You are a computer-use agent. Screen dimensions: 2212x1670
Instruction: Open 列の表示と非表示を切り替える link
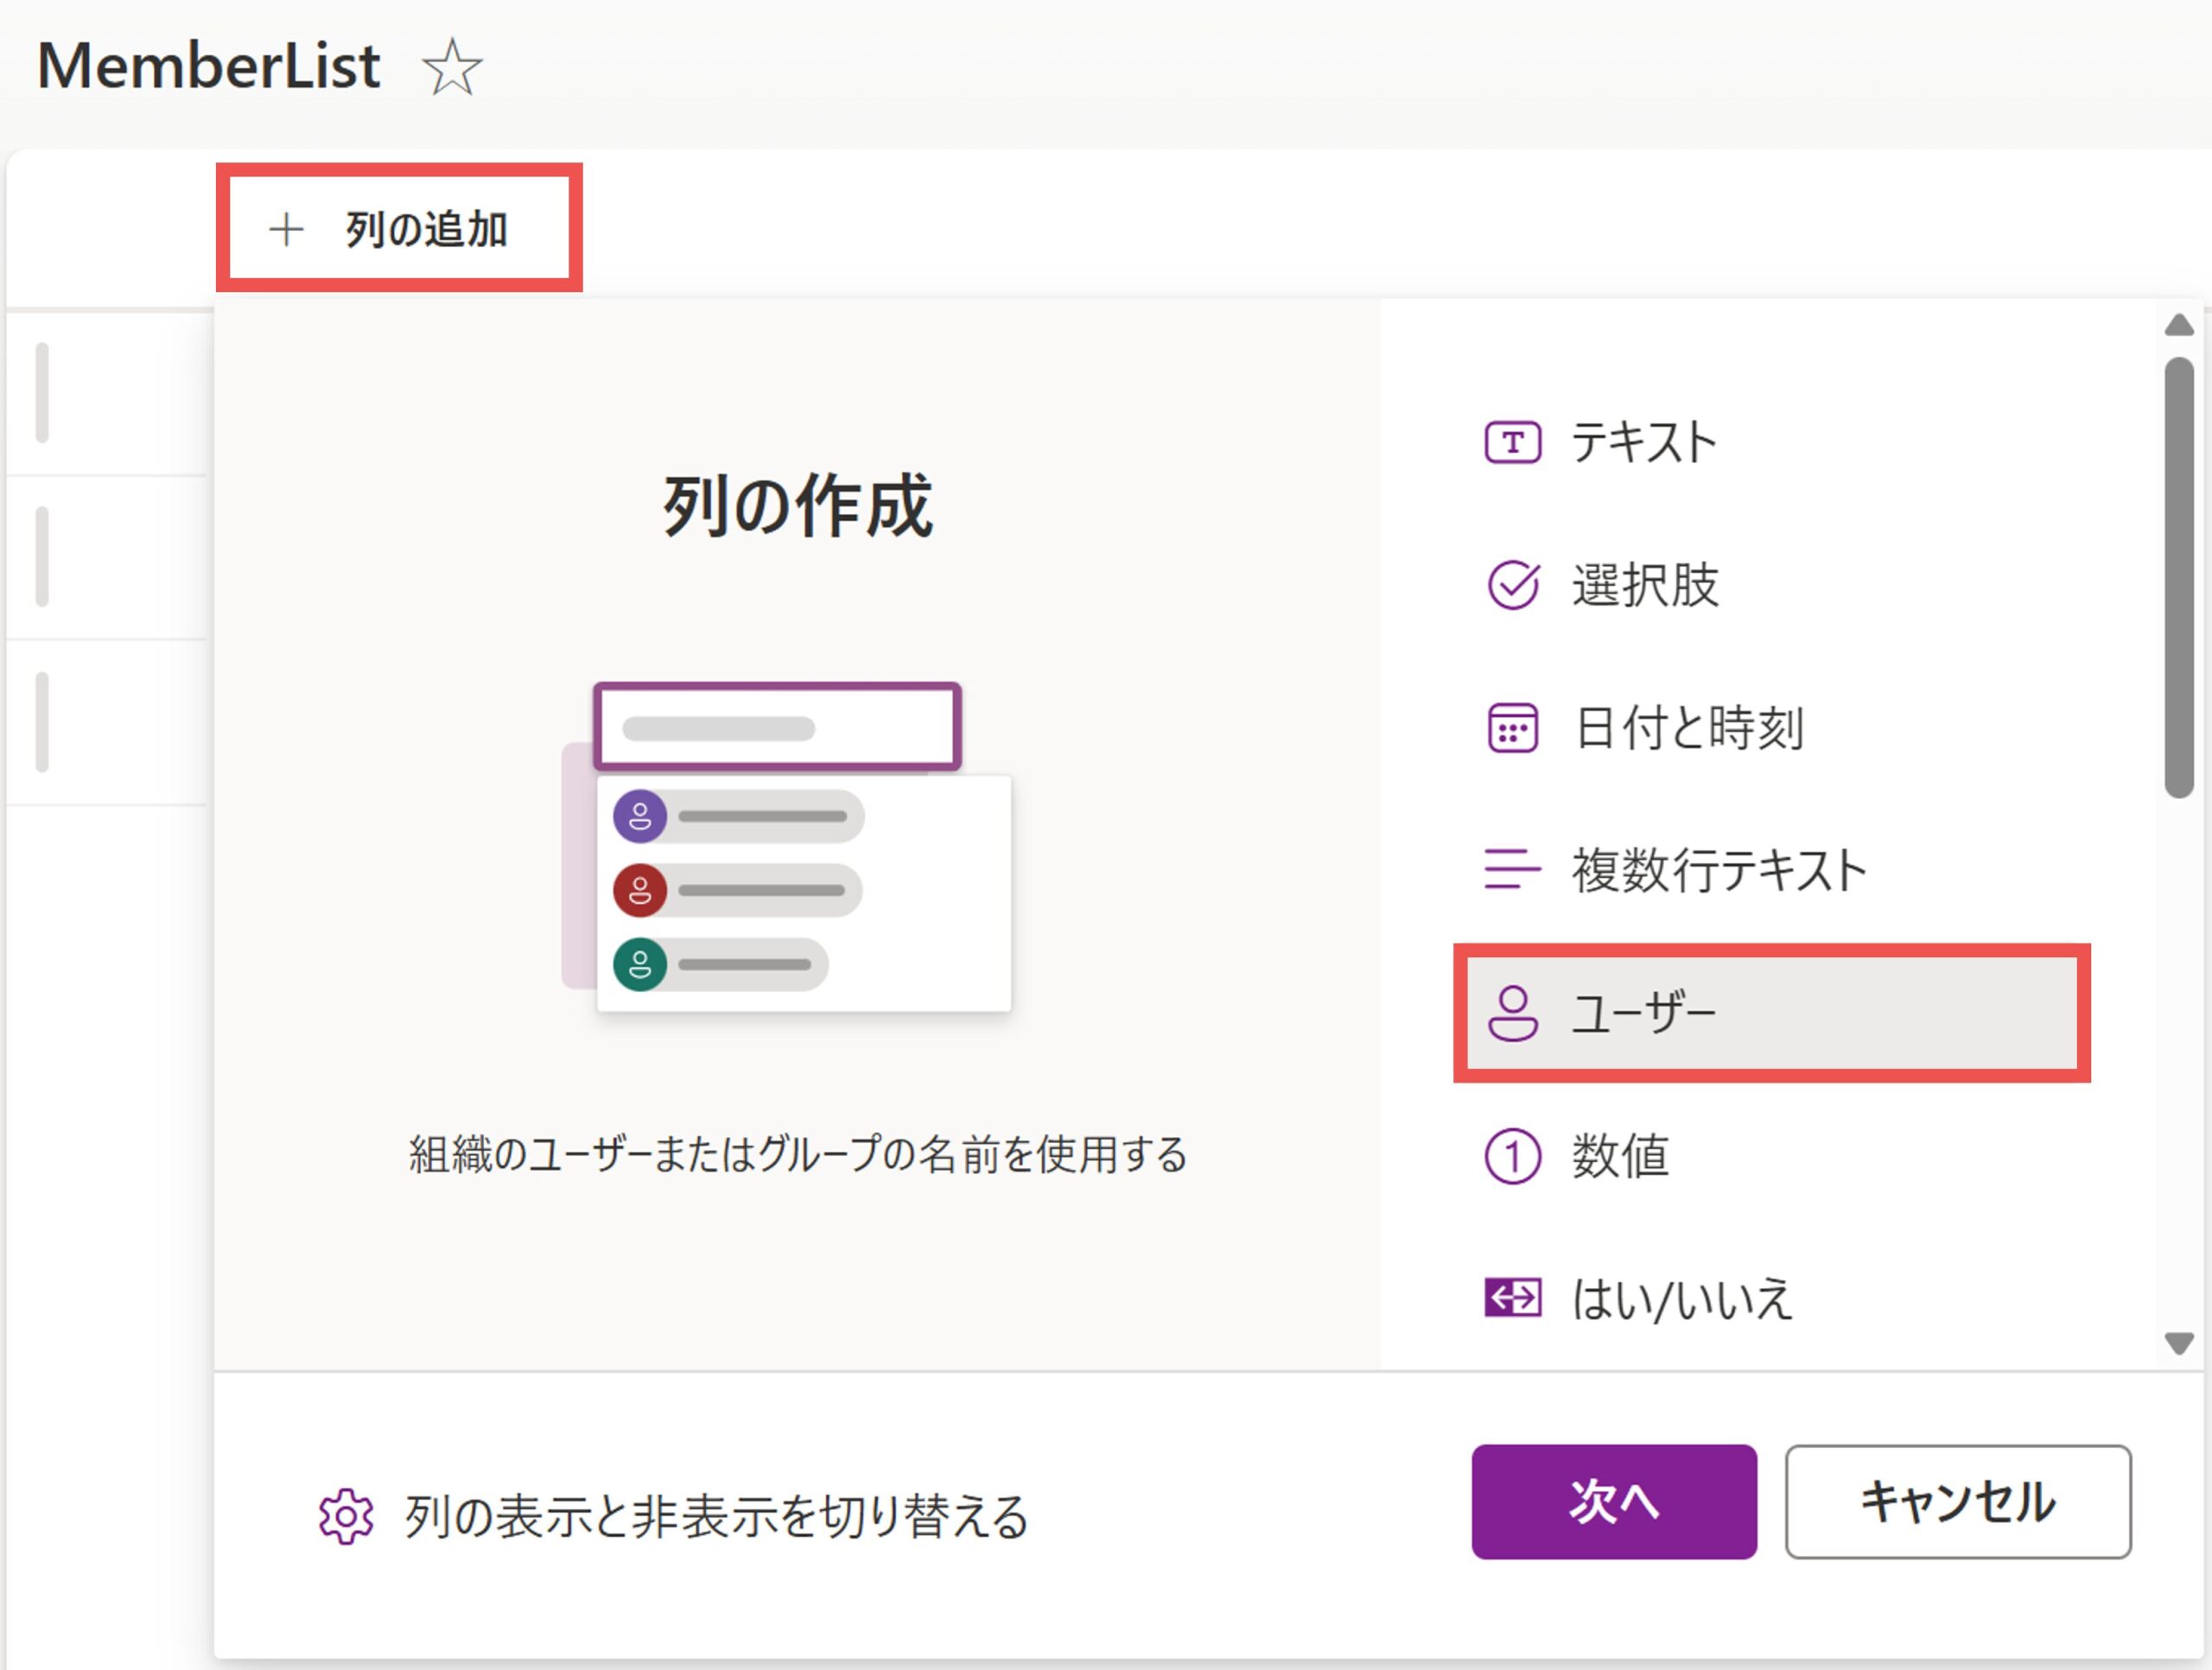point(716,1516)
